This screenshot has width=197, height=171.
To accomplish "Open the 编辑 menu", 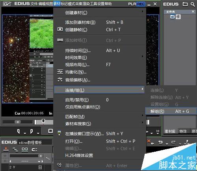I will [x=42, y=4].
